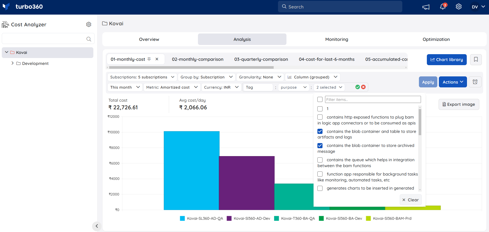The height and width of the screenshot is (232, 489).
Task: Open the Subscriptions: 5 subscriptions dropdown
Action: pos(142,77)
